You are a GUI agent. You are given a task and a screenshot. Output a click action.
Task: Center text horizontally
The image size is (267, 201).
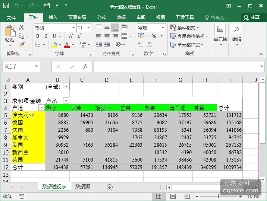coord(107,36)
